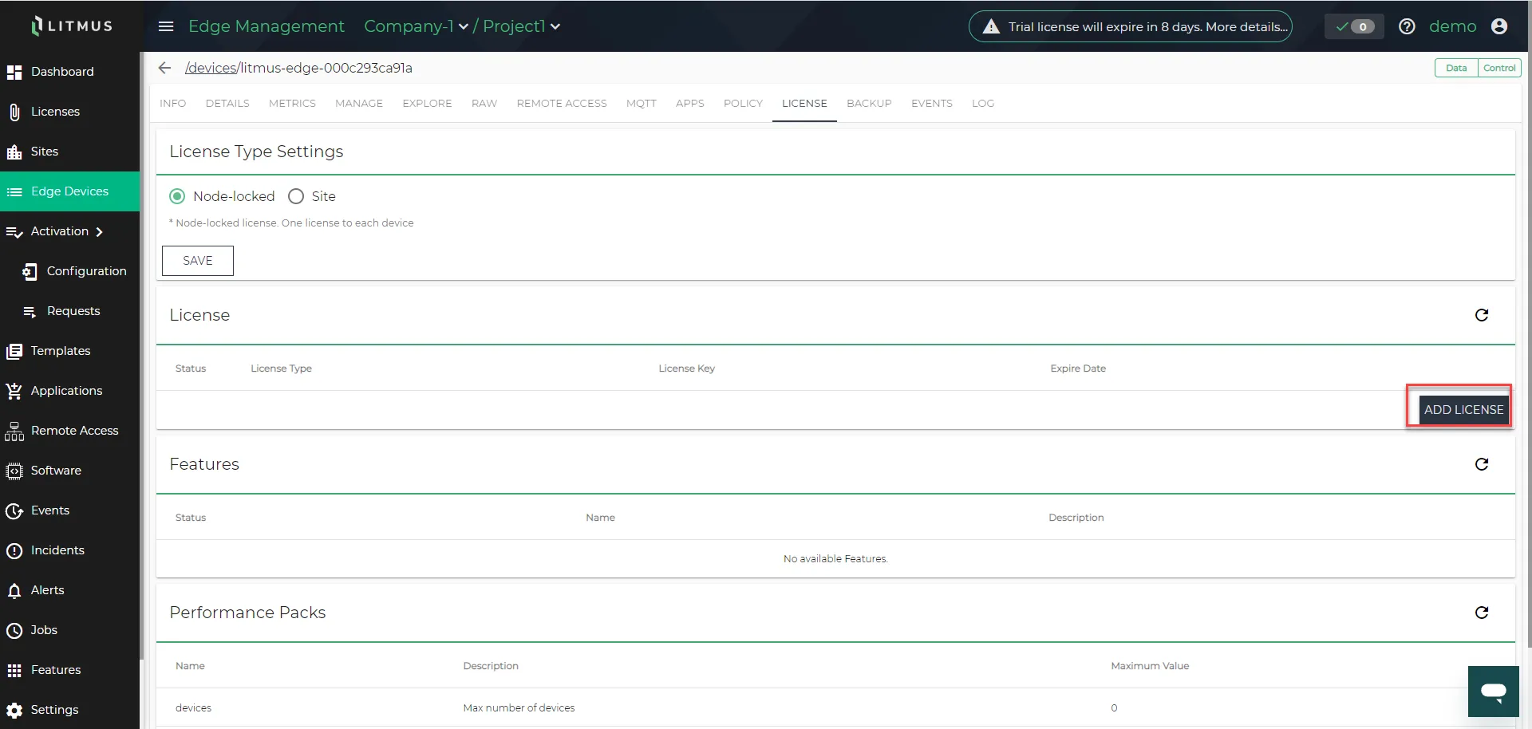1532x729 pixels.
Task: Select the Site license type
Action: 296,196
